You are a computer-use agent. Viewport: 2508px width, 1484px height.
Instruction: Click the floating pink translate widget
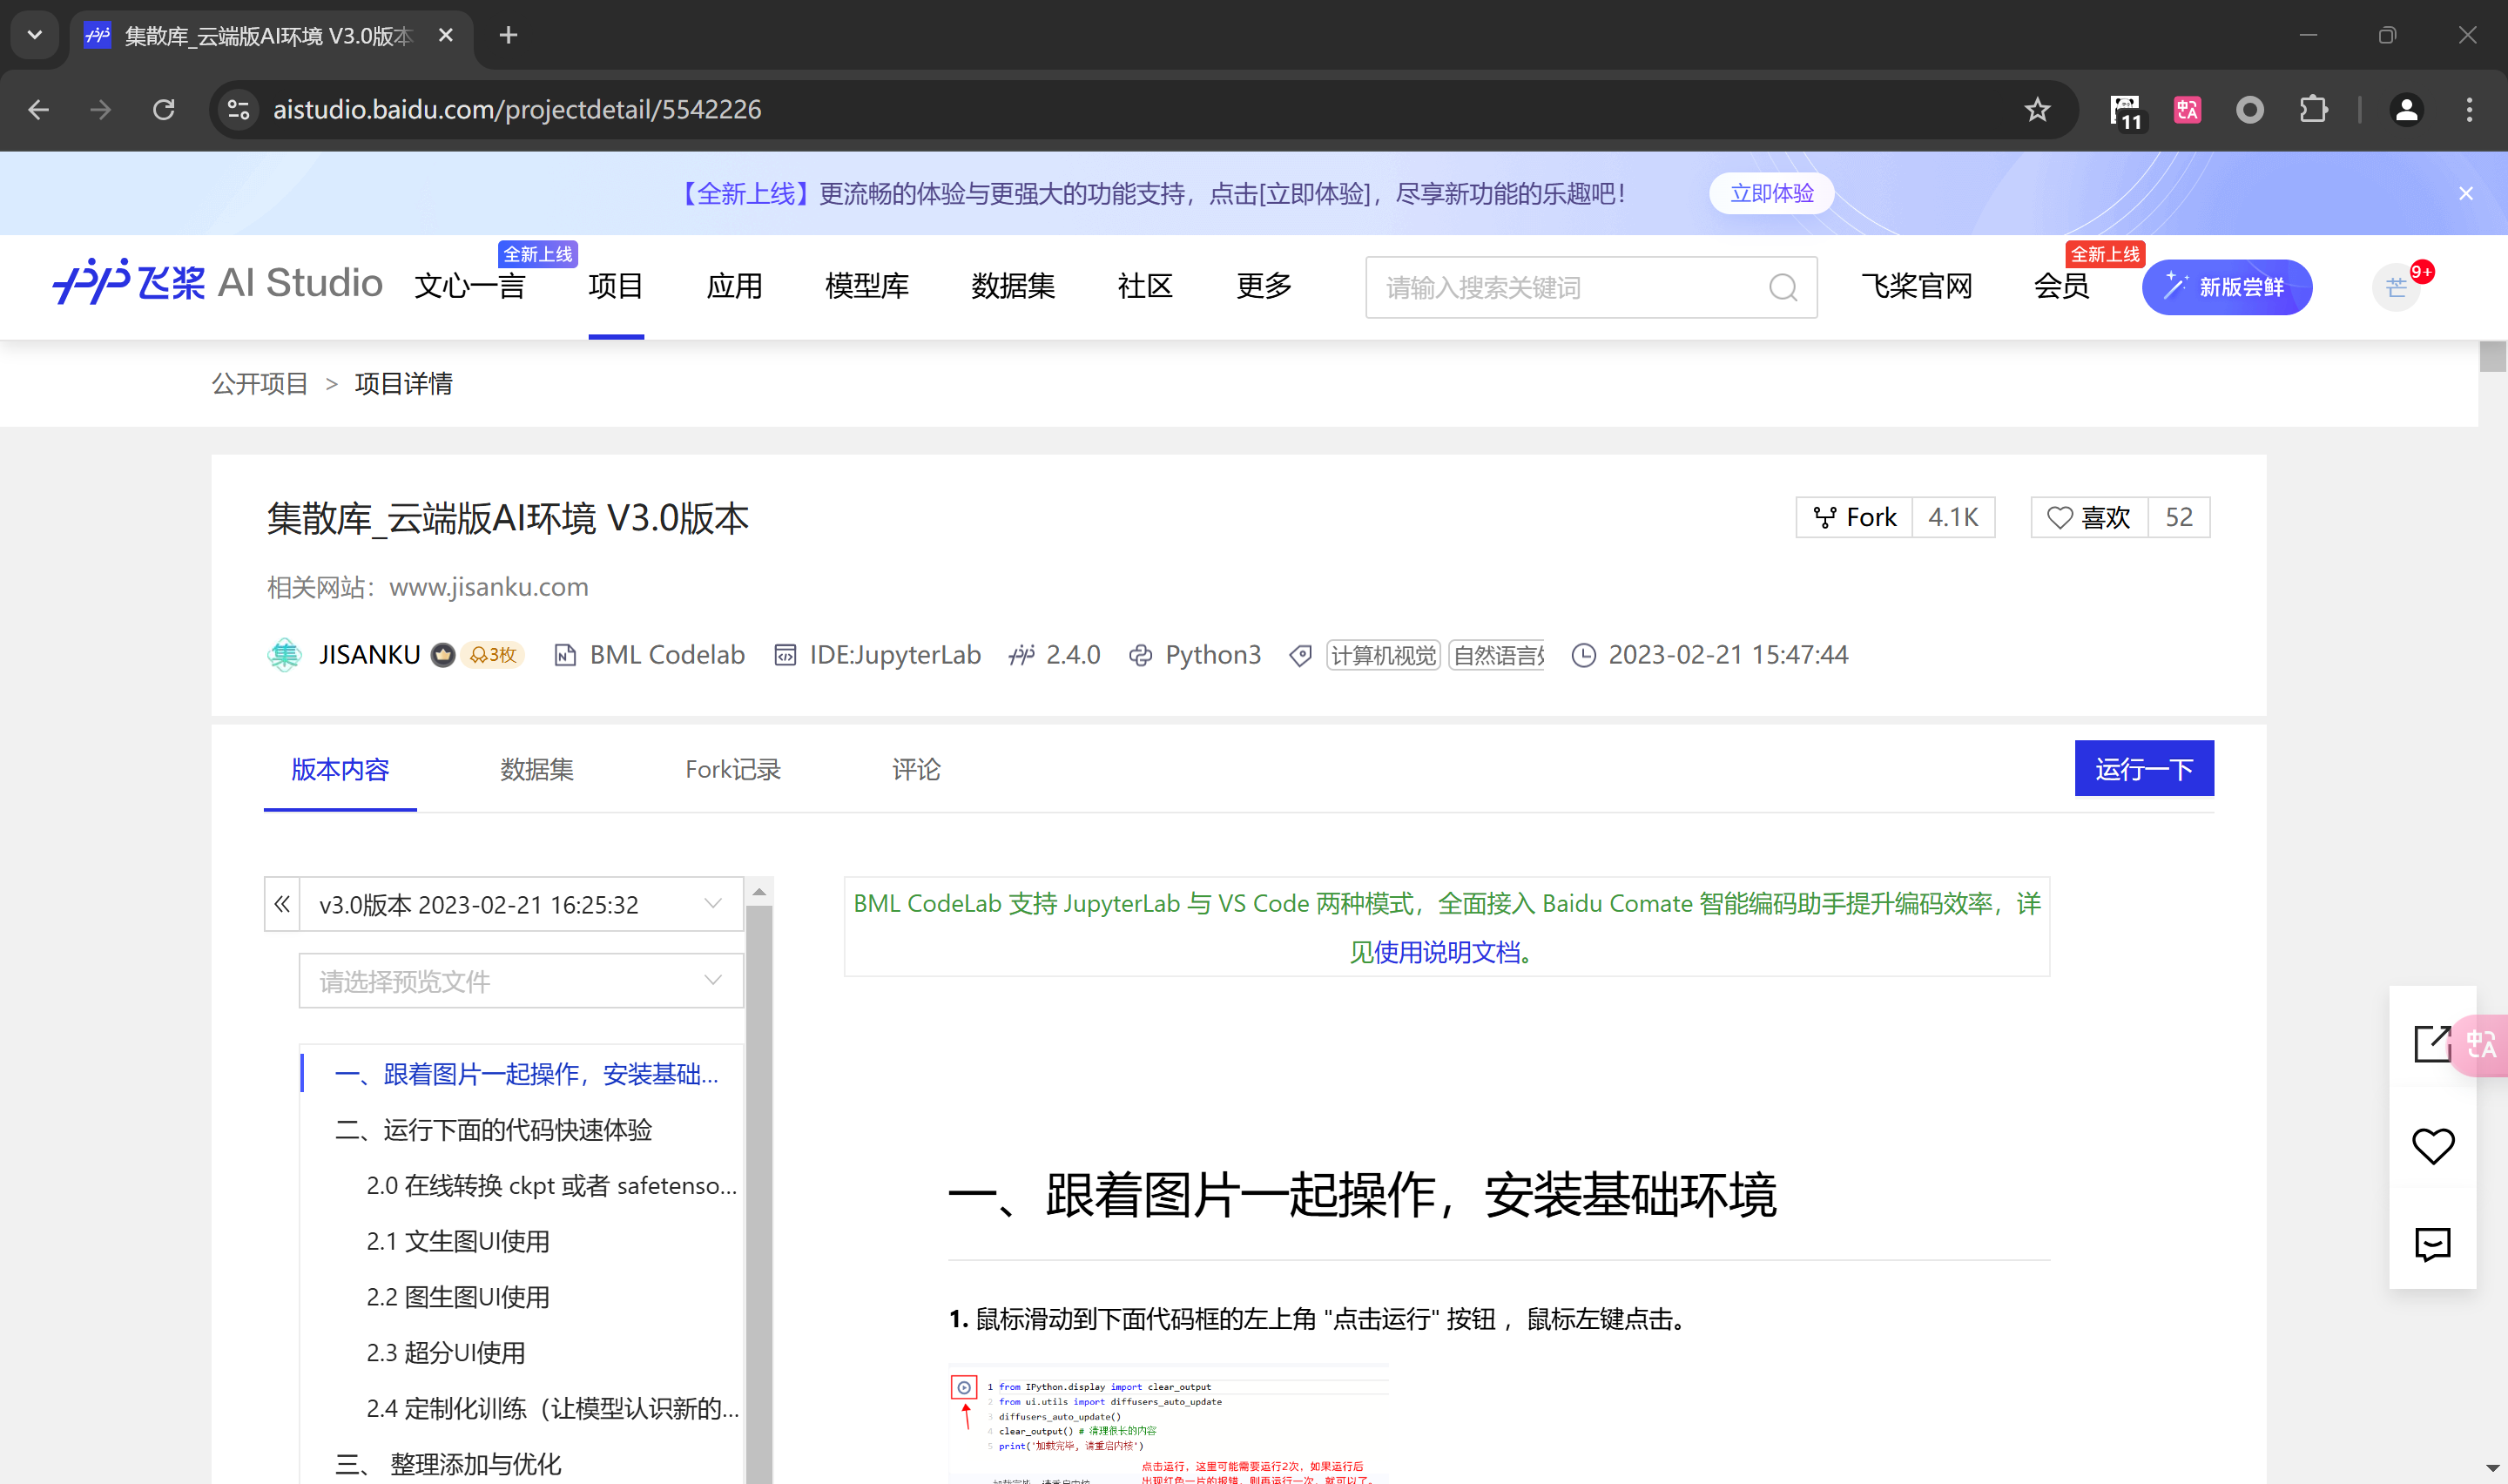(2481, 1045)
